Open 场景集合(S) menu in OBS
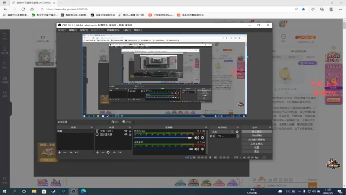346x195 pixels. pos(113,30)
